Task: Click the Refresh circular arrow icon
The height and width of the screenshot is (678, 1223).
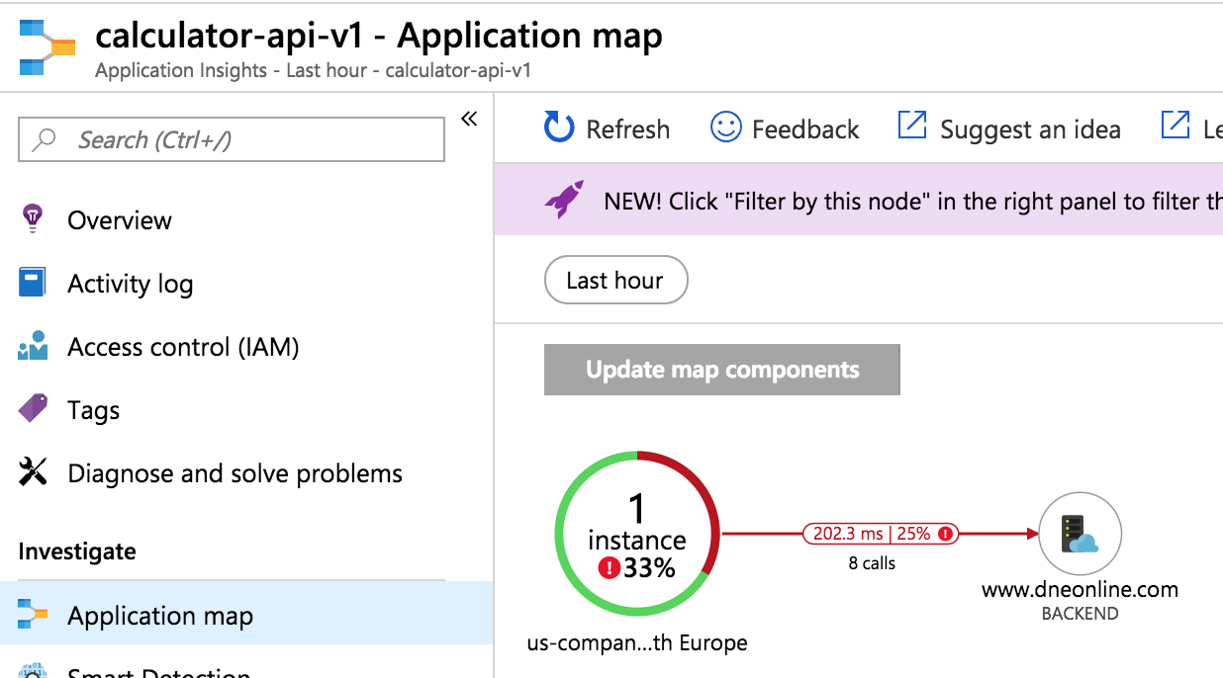Action: click(559, 127)
